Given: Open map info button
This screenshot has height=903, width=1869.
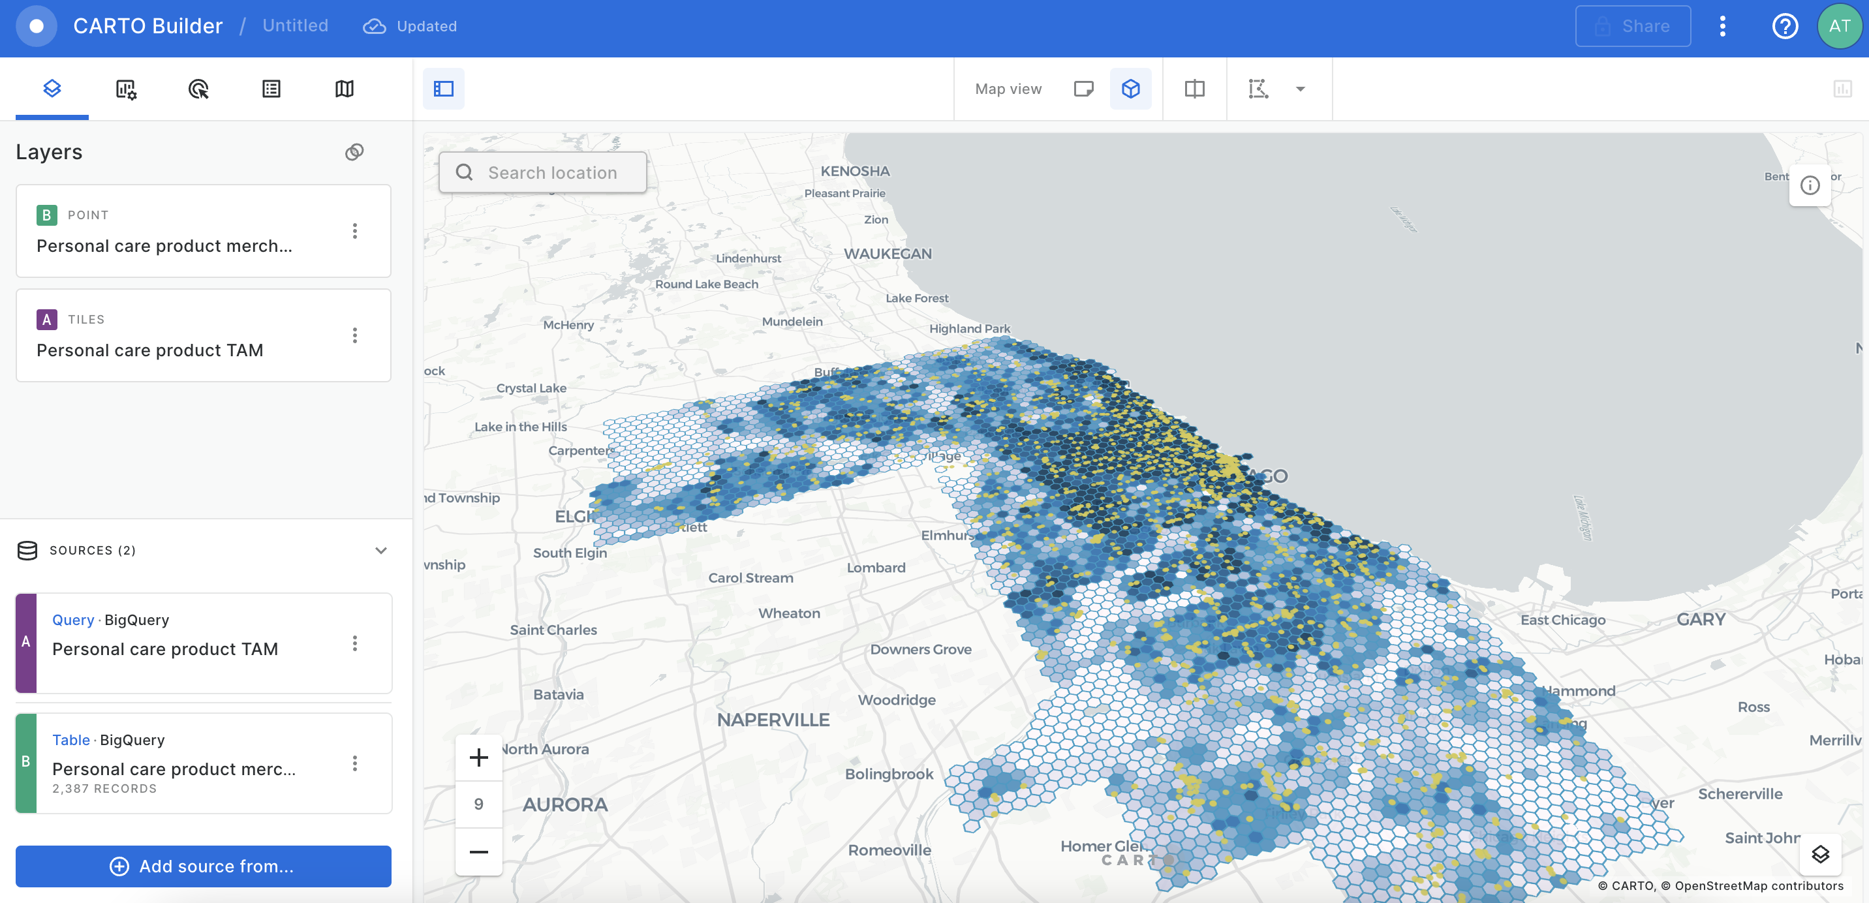Looking at the screenshot, I should 1810,186.
